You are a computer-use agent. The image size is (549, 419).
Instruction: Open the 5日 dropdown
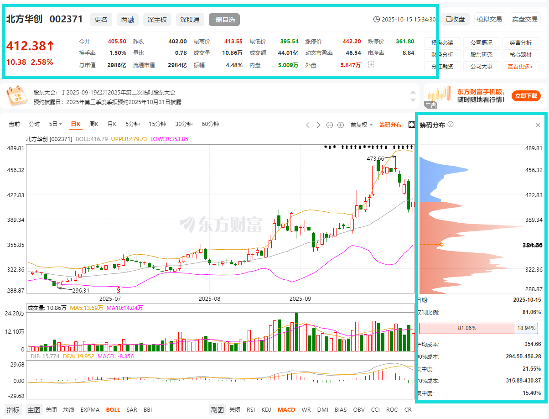tap(56, 124)
